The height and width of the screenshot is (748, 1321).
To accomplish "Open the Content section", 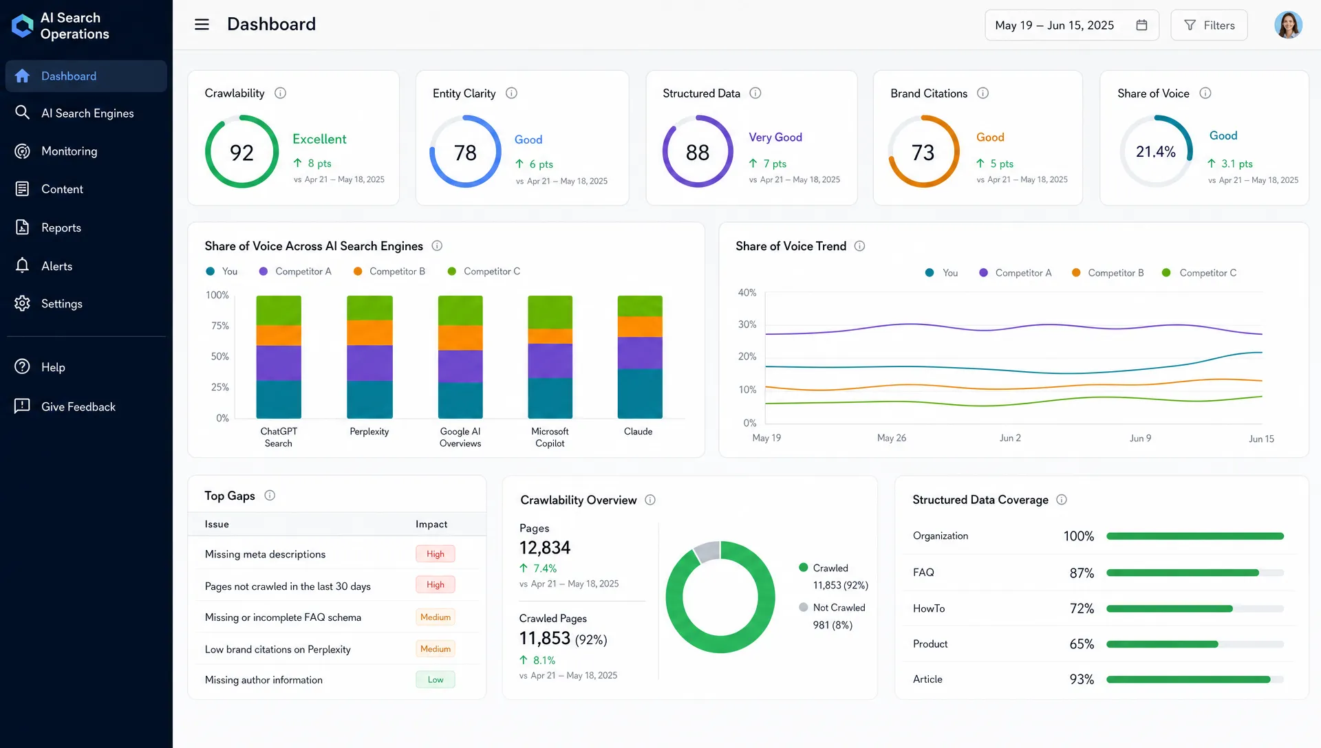I will pyautogui.click(x=86, y=188).
